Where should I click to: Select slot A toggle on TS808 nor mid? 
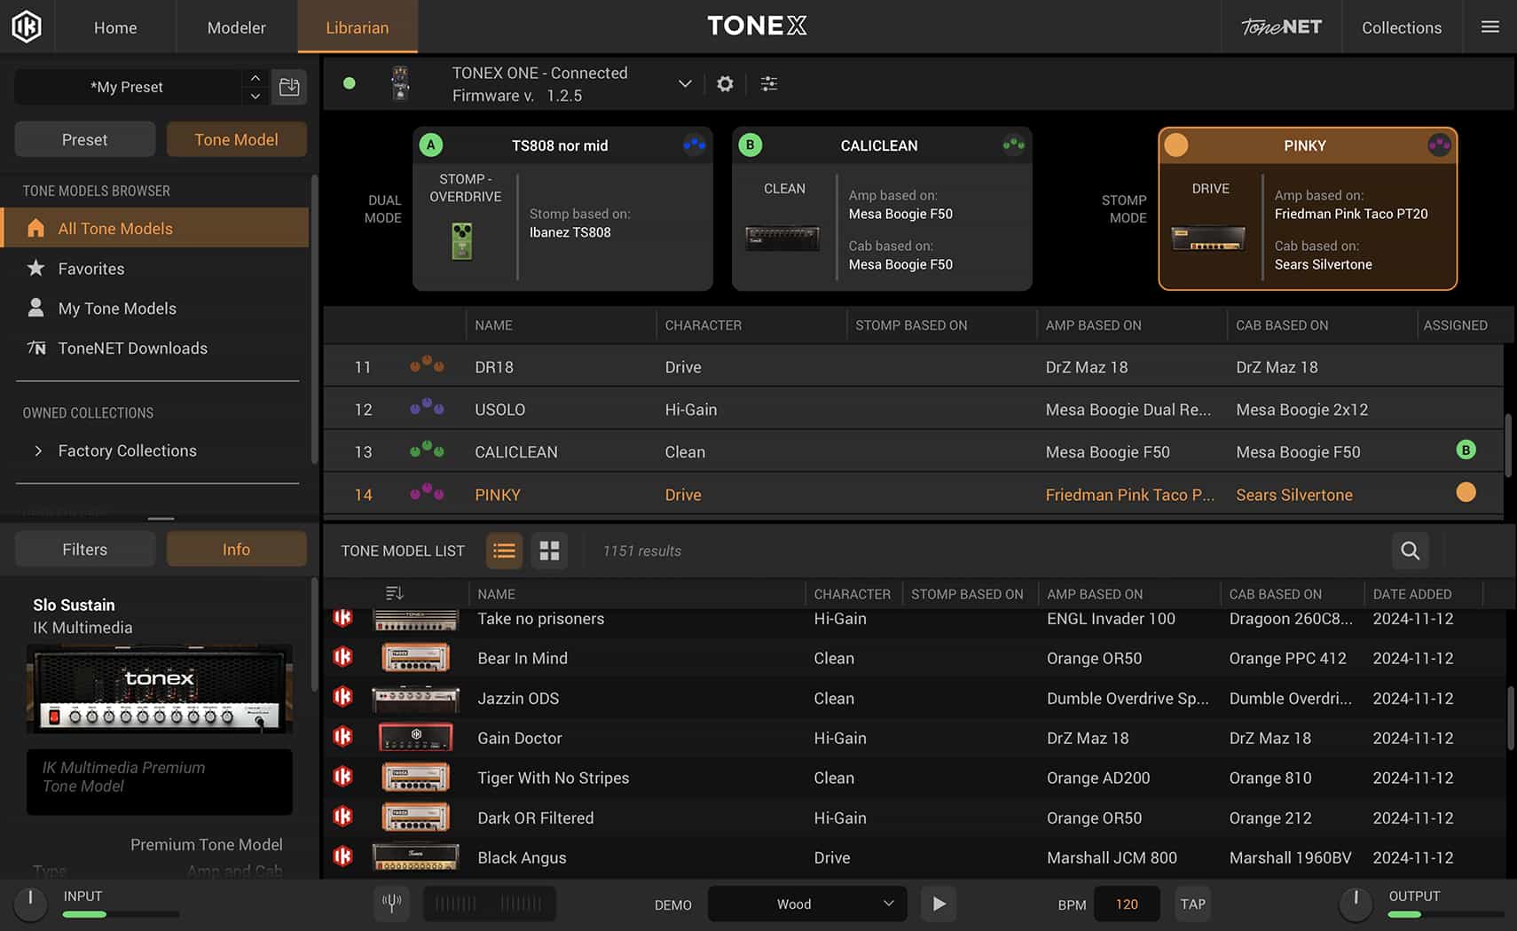pos(431,145)
